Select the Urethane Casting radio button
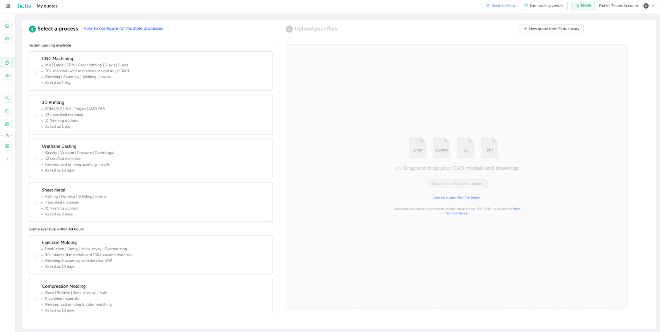 click(x=35, y=159)
